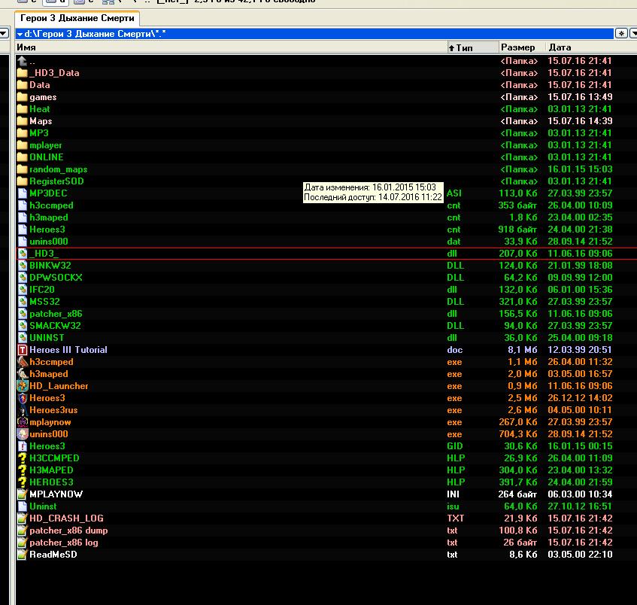Image resolution: width=637 pixels, height=605 pixels.
Task: Open the path history dropdown arrow
Action: [x=20, y=34]
